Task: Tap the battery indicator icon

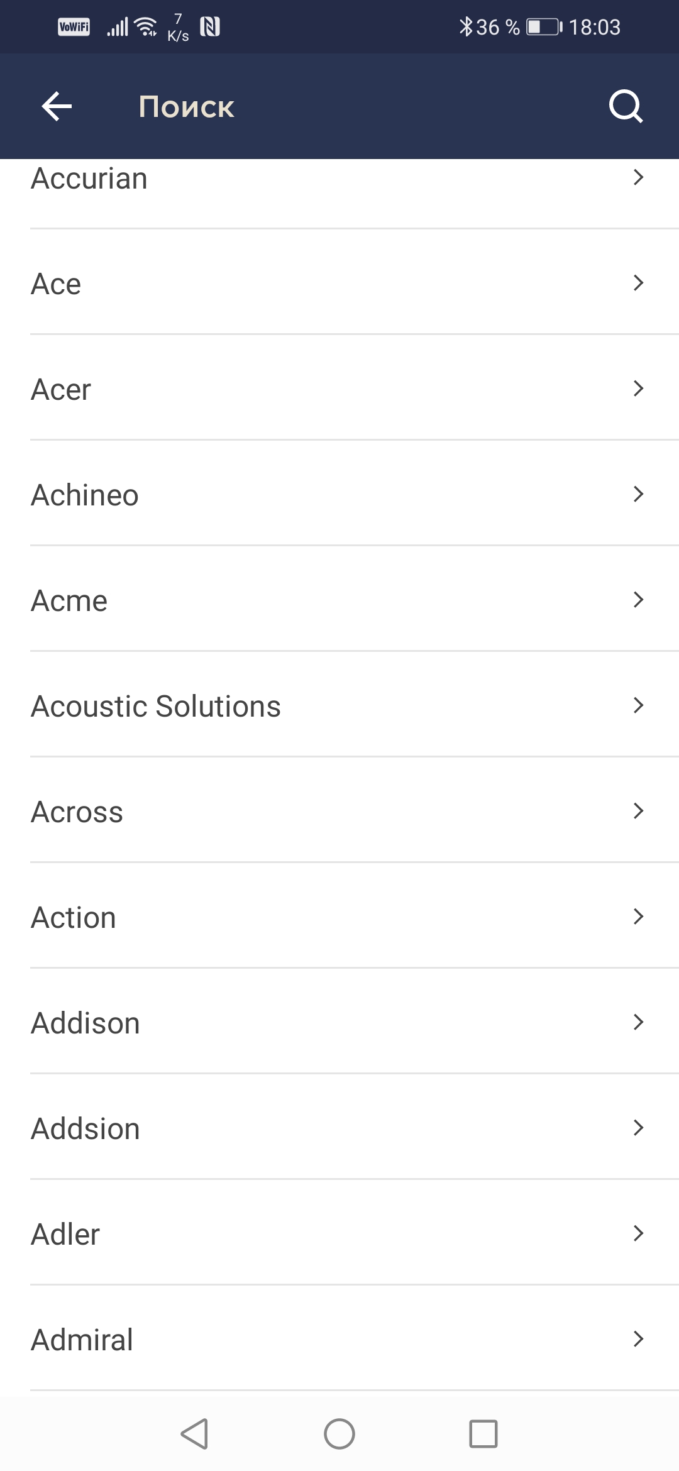Action: [x=544, y=27]
